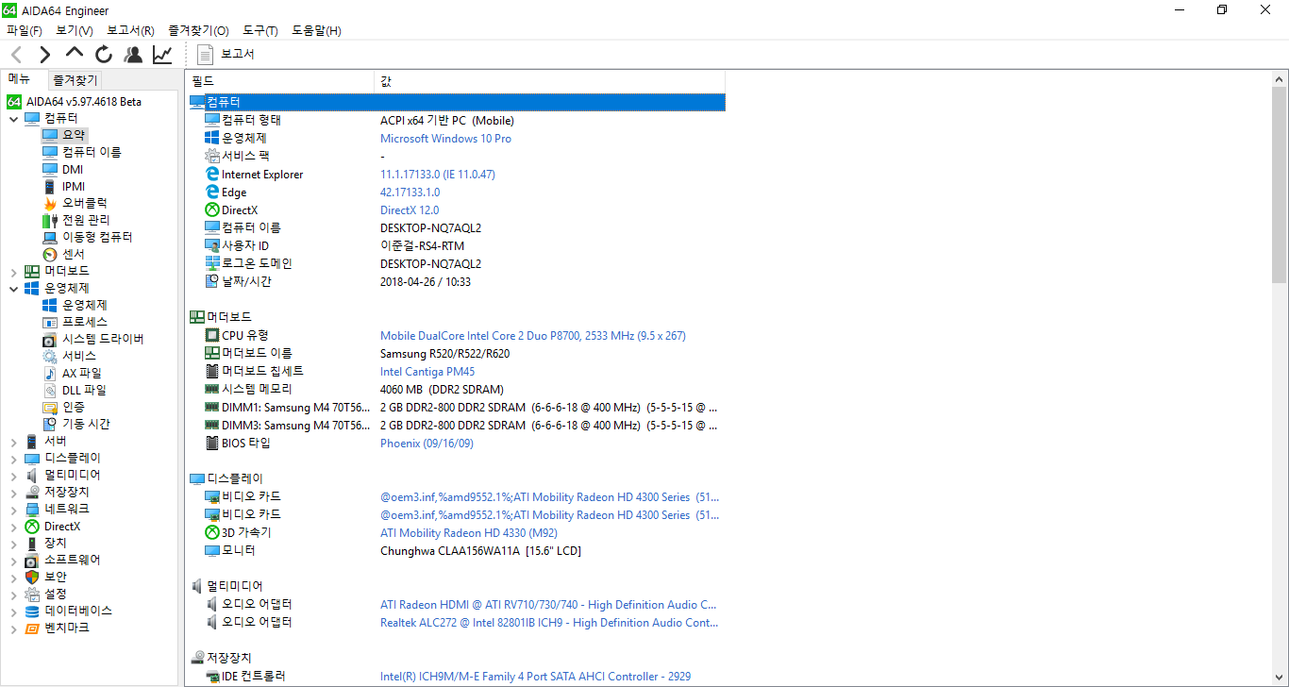Open the 이동형 컴퓨터 laptop icon item
The width and height of the screenshot is (1289, 687).
(87, 237)
